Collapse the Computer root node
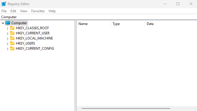This screenshot has height=111, width=197. coord(3,23)
